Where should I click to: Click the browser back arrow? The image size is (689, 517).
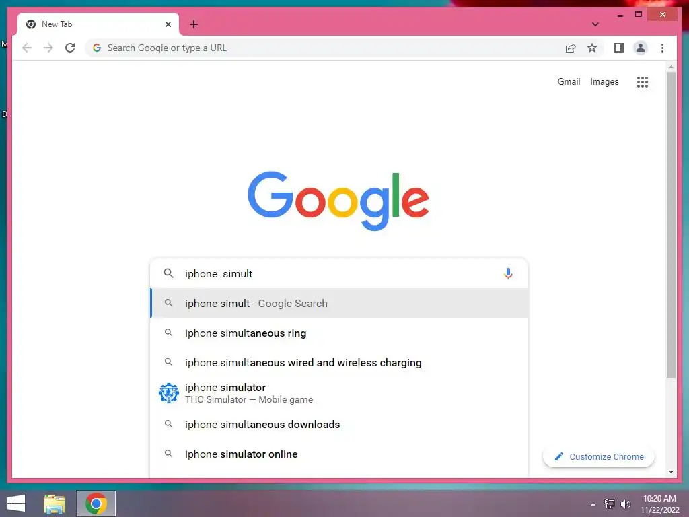coord(27,48)
